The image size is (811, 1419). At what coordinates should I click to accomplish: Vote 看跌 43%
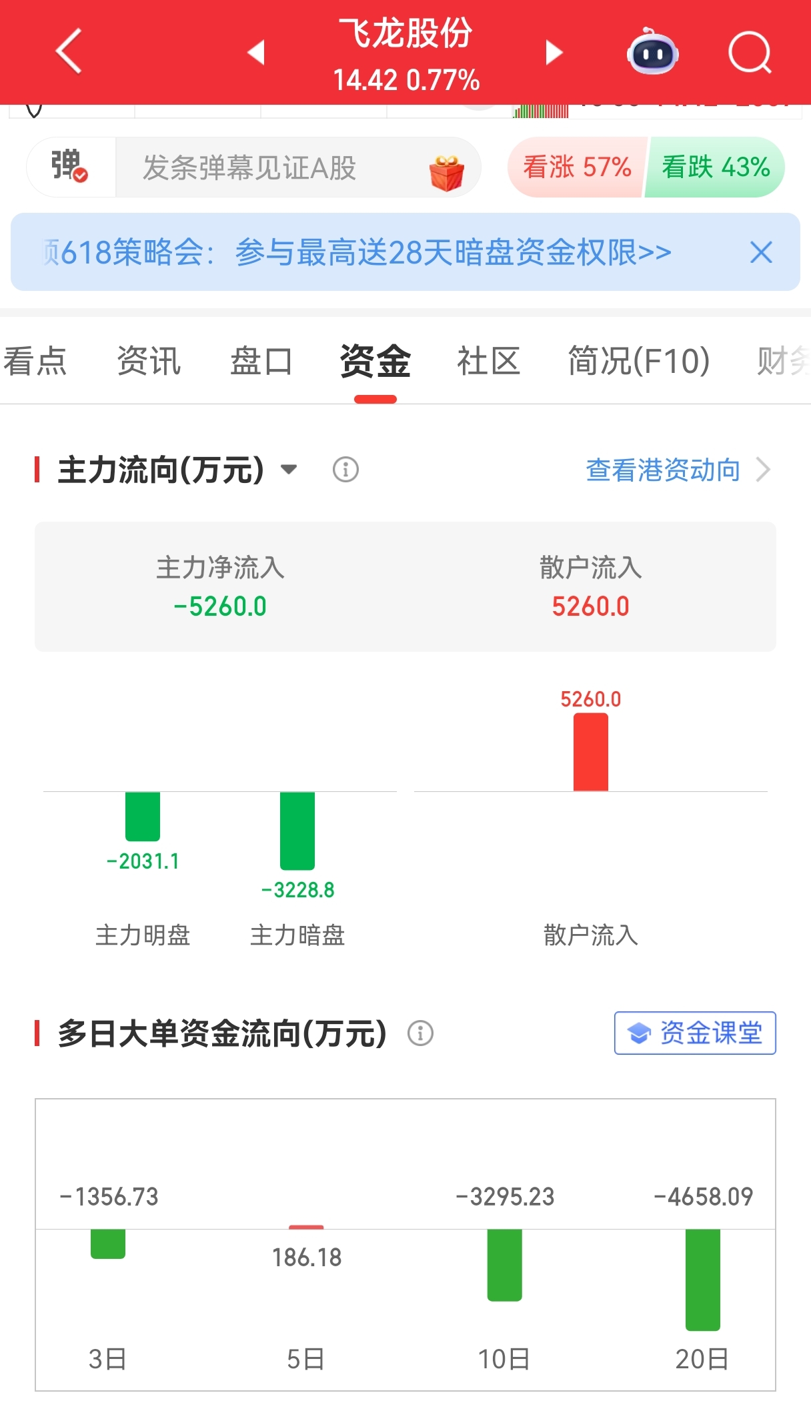click(715, 167)
